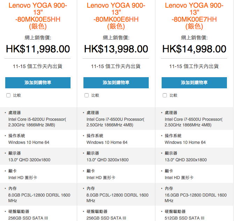Click the 16.0GB PC3-12800 memory spec

pyautogui.click(x=196, y=198)
